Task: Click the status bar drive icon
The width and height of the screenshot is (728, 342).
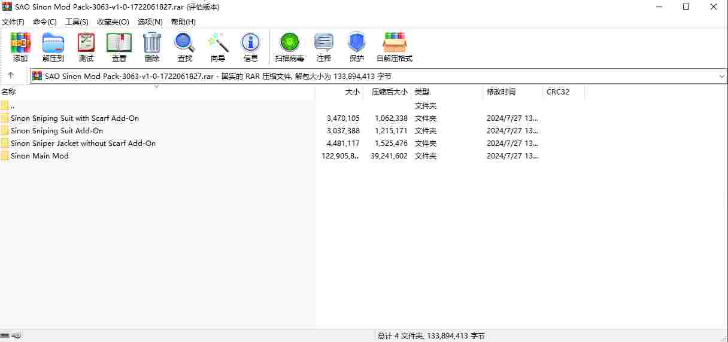Action: tap(5, 336)
